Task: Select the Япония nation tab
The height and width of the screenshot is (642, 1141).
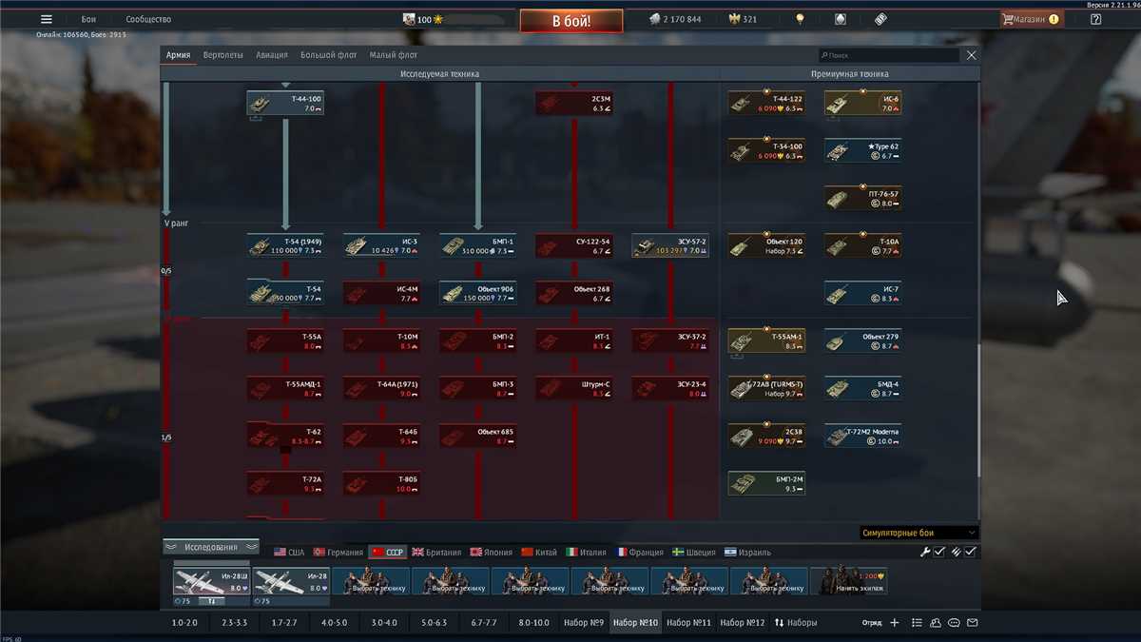Action: click(x=492, y=552)
